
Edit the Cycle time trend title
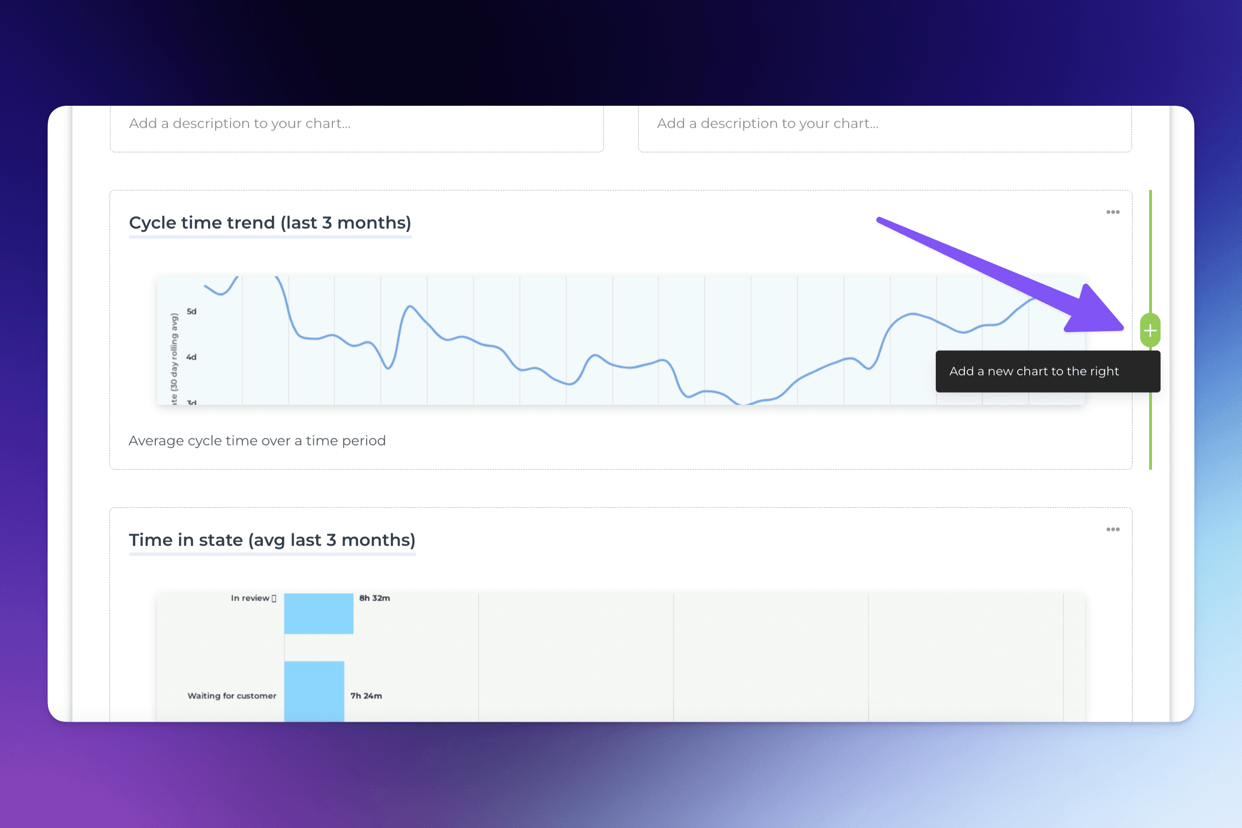click(270, 223)
